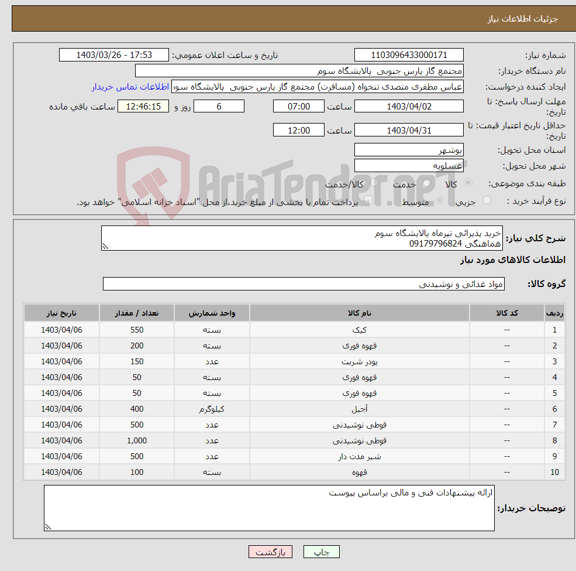Click the delivery province field بوشهر
Image resolution: width=576 pixels, height=571 pixels.
pos(409,150)
